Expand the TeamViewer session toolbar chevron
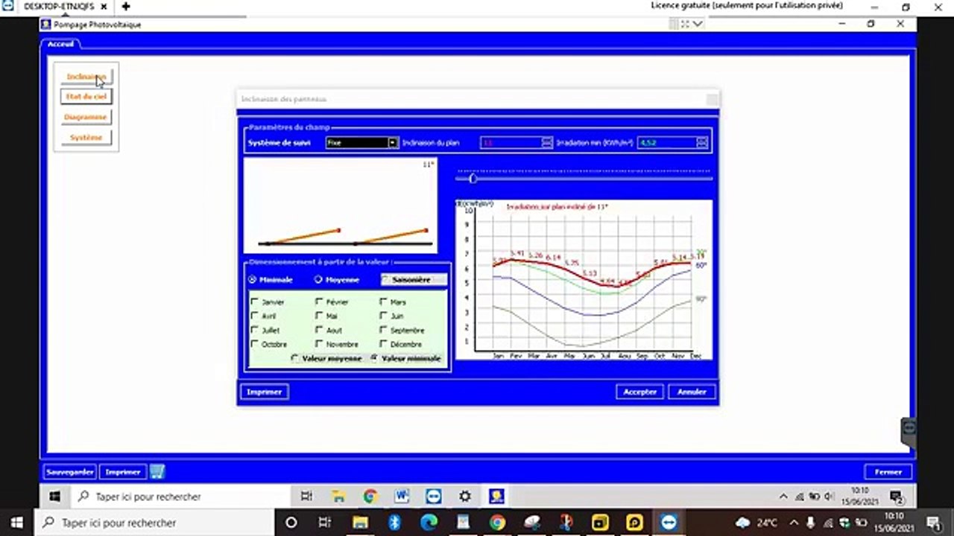954x536 pixels. 698,24
